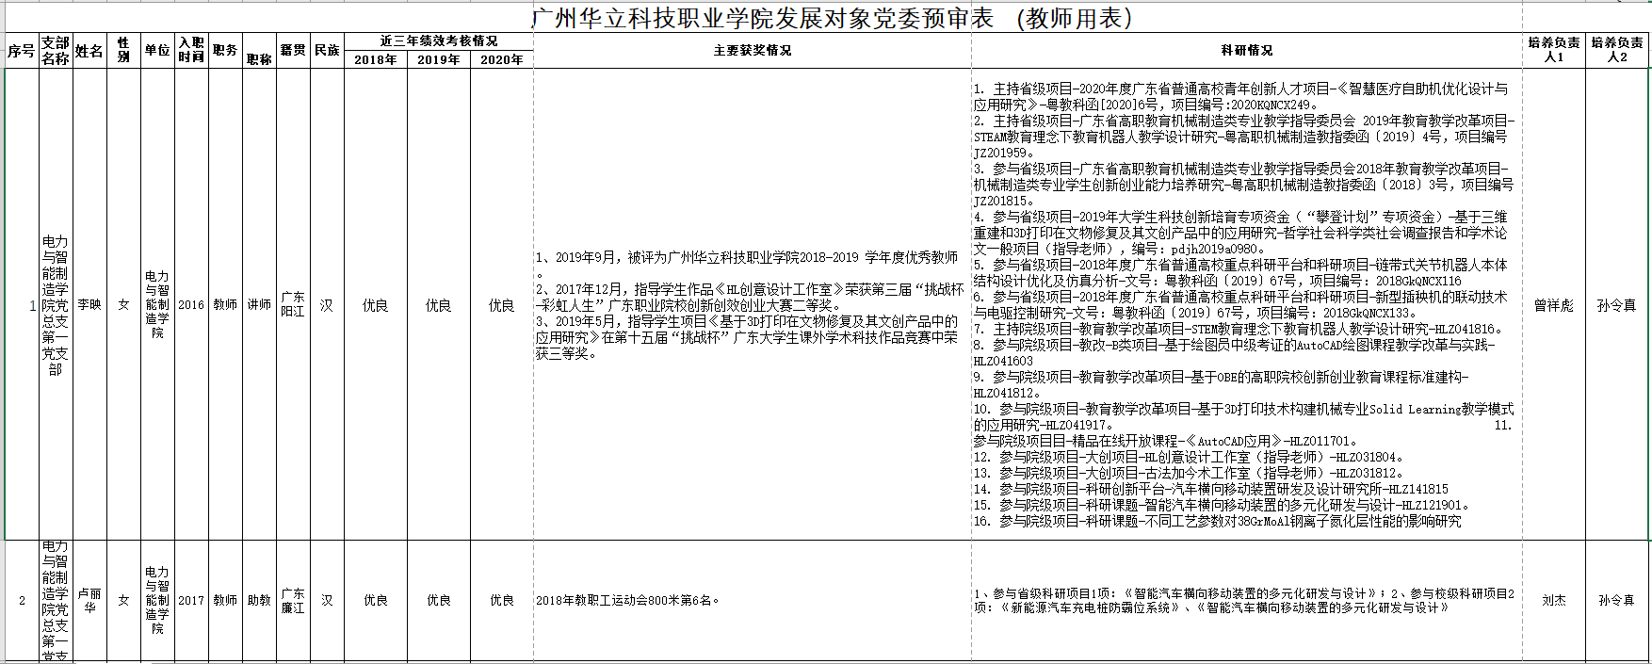
Task: Select 2020年 优良 rating in 卢丽华's row
Action: 502,601
